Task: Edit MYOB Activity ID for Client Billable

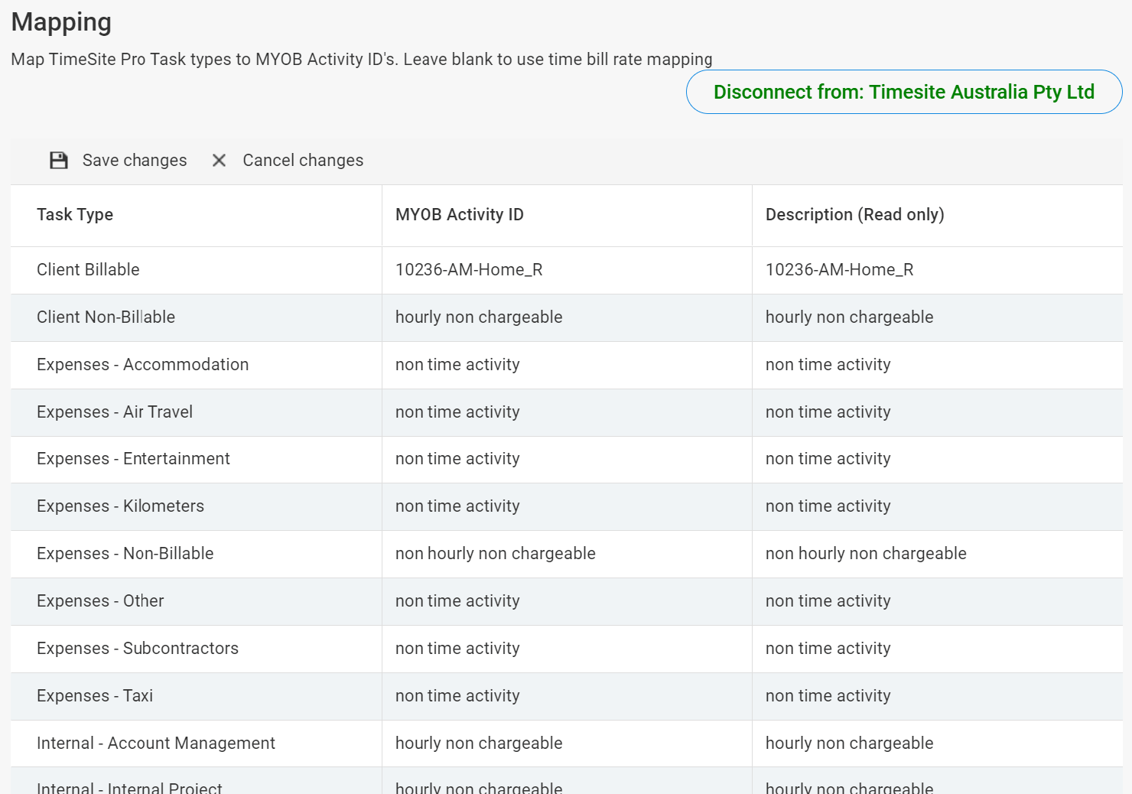Action: coord(566,270)
